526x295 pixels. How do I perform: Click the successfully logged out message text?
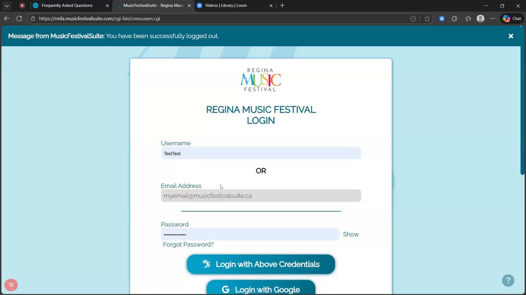coord(162,36)
